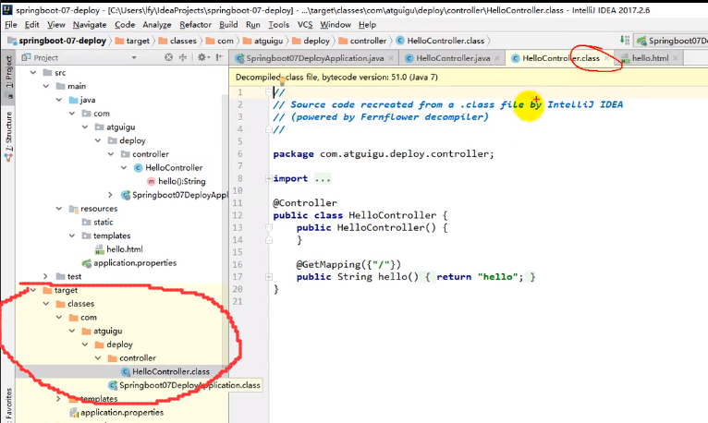Viewport: 708px width, 423px height.
Task: Click the atguigu breadcrumb in navigation bar
Action: pyautogui.click(x=262, y=41)
